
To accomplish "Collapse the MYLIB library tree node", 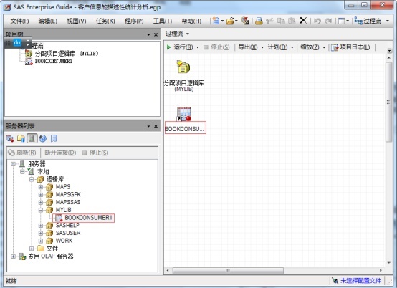I will click(x=41, y=210).
